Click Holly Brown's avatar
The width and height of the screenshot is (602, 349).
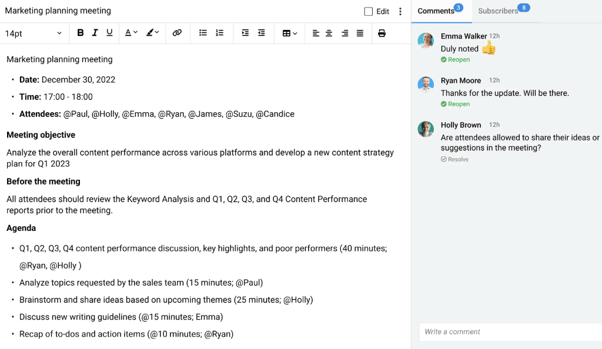pos(426,129)
